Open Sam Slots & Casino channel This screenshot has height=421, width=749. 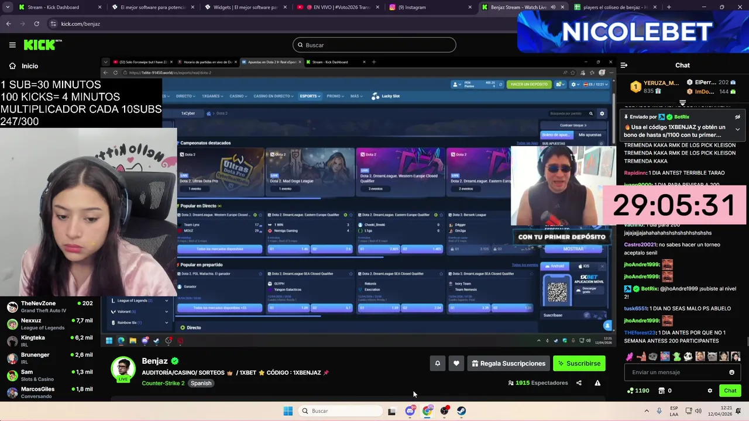click(50, 375)
